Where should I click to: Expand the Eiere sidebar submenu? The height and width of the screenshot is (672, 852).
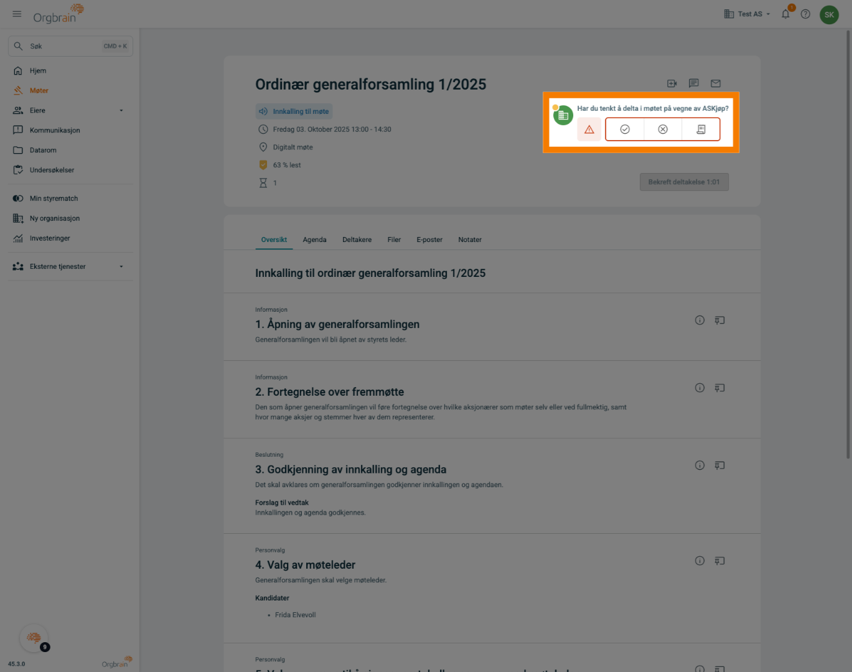point(121,111)
